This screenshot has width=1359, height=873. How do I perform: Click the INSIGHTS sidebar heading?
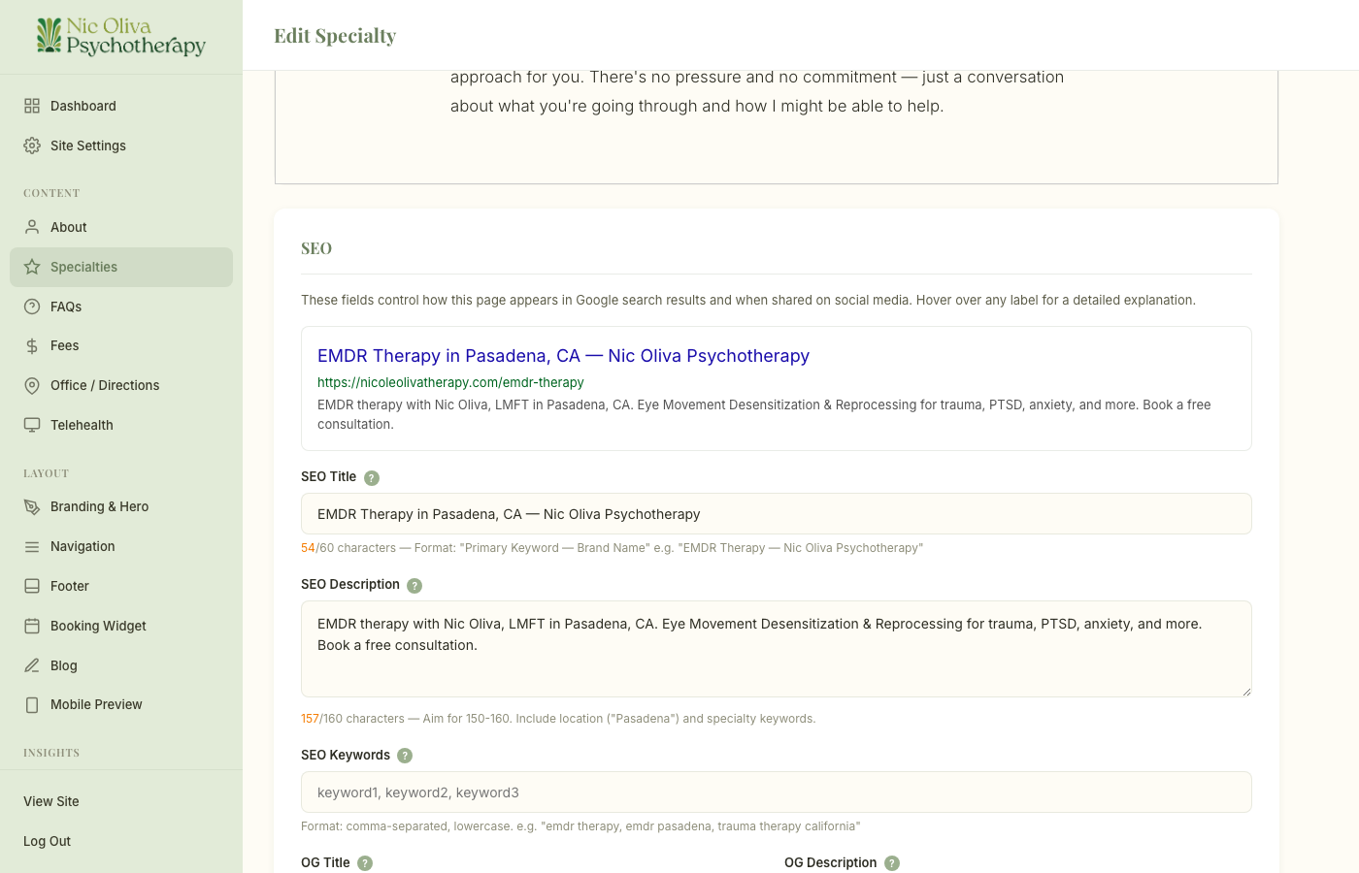(x=51, y=753)
